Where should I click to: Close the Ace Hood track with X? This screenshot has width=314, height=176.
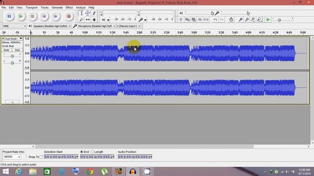3,39
